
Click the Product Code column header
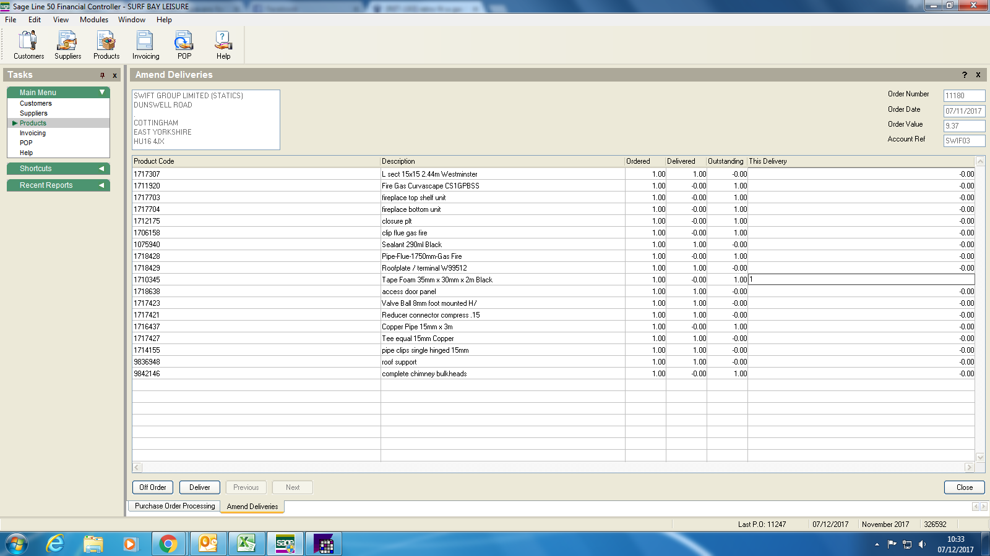tap(256, 161)
